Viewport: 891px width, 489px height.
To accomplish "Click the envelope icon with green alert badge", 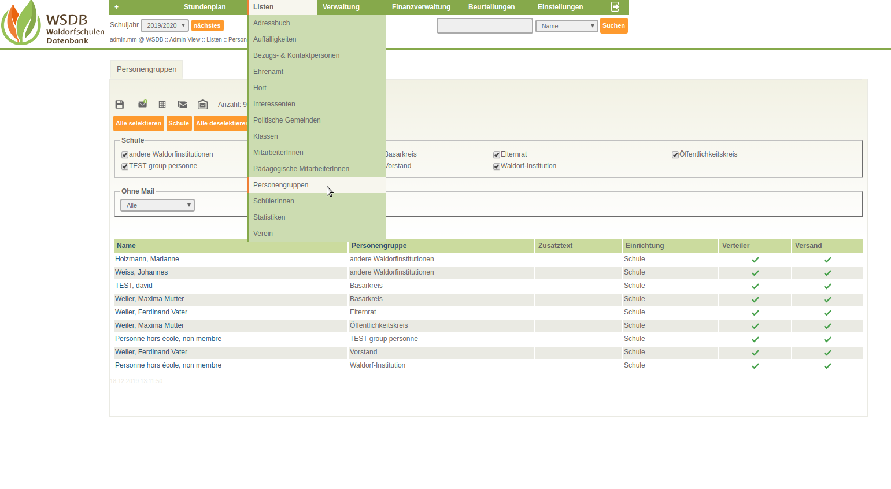I will pyautogui.click(x=142, y=104).
